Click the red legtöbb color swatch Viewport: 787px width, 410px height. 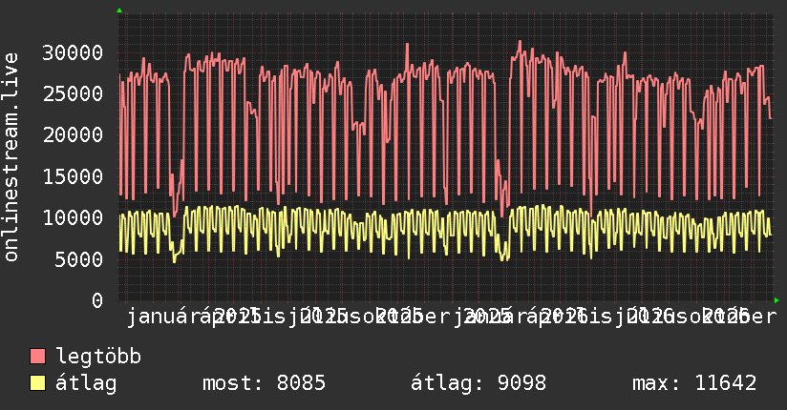point(37,356)
